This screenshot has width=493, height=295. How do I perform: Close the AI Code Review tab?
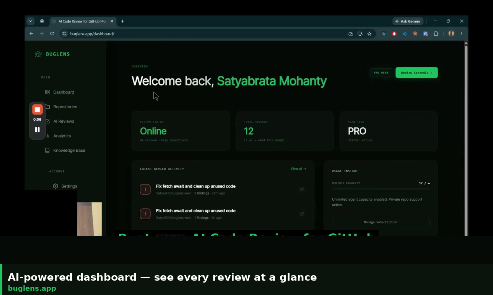click(112, 21)
